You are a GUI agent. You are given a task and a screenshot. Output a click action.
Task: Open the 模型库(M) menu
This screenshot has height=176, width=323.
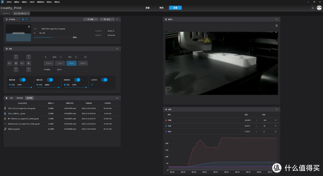41,2
